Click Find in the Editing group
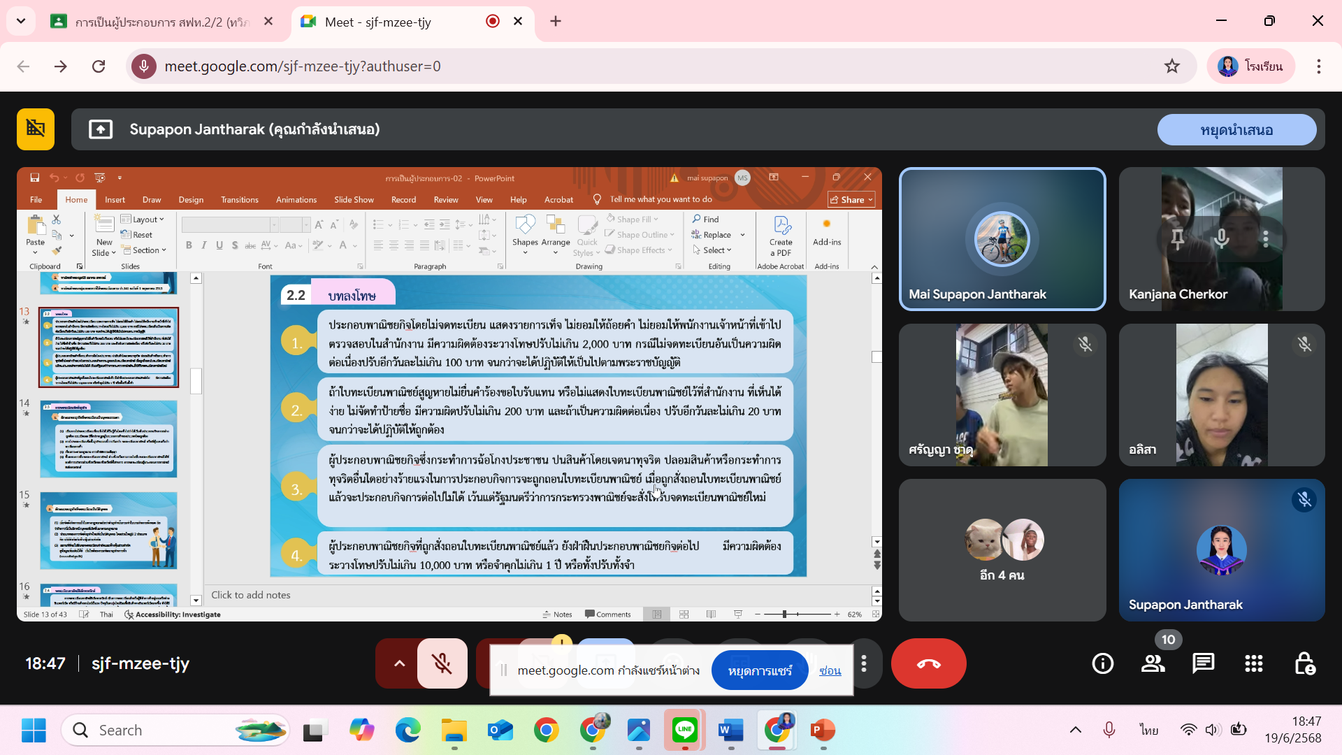The height and width of the screenshot is (755, 1342). [706, 220]
